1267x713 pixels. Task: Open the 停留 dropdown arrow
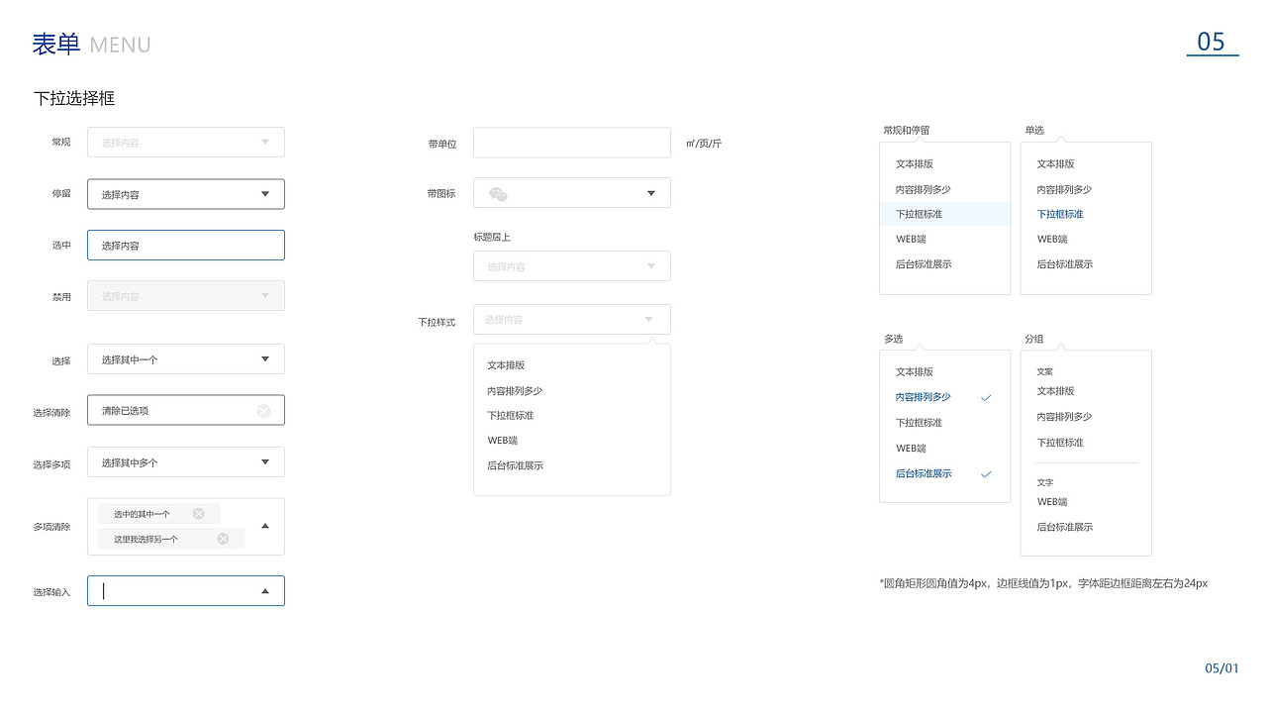tap(265, 194)
